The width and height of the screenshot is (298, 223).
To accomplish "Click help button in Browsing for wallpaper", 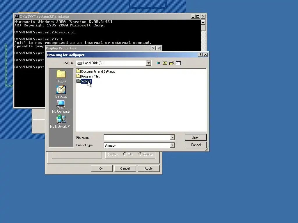I will (x=200, y=55).
